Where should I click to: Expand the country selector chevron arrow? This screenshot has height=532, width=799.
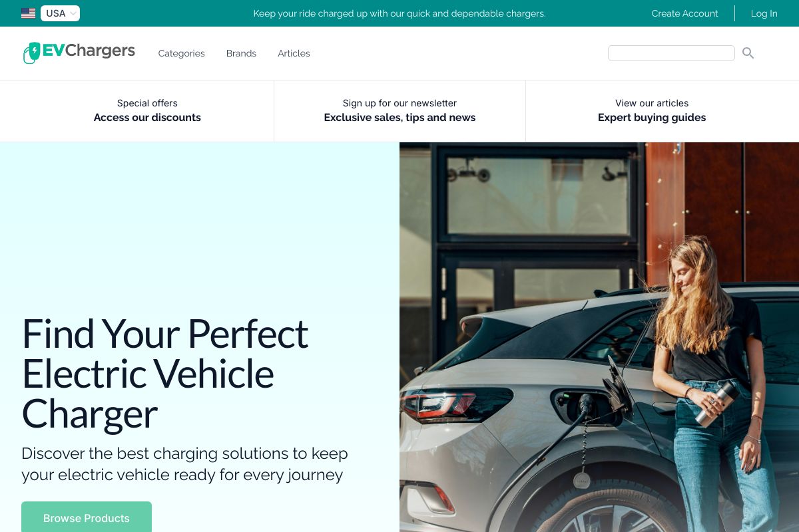click(x=73, y=13)
